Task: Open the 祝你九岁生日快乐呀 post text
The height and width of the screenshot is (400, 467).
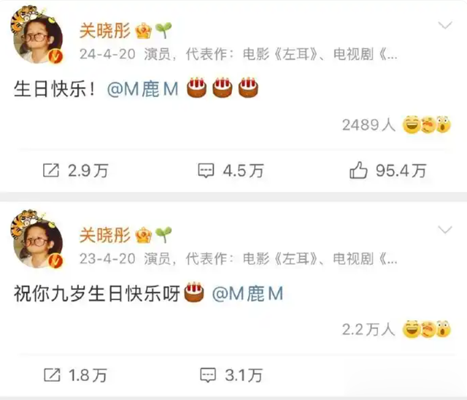Action: pyautogui.click(x=97, y=293)
